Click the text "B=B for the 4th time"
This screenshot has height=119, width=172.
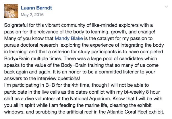click(x=68, y=85)
